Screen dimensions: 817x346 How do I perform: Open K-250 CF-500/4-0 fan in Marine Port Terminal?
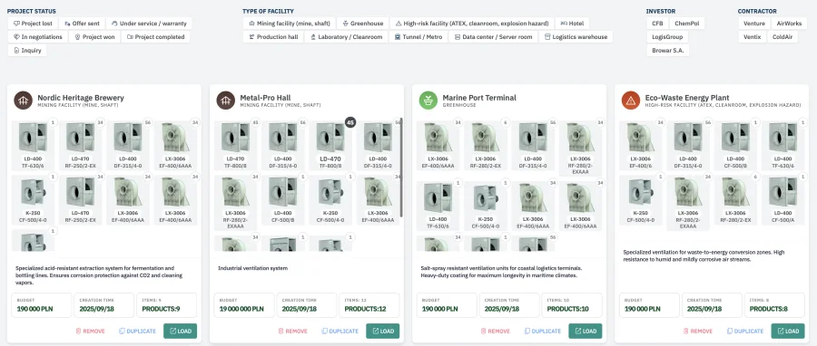(485, 206)
